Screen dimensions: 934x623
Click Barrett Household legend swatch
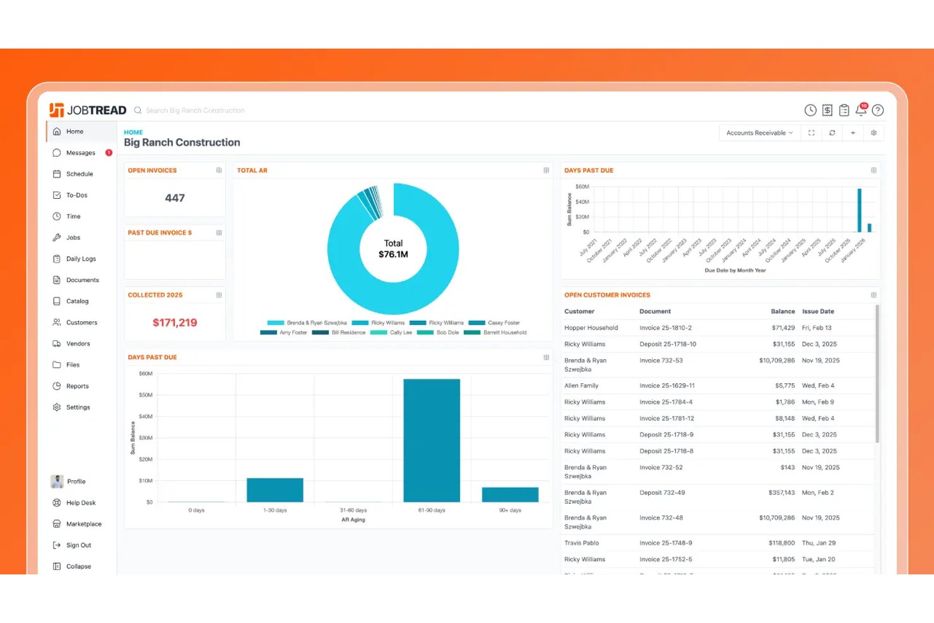pyautogui.click(x=472, y=333)
